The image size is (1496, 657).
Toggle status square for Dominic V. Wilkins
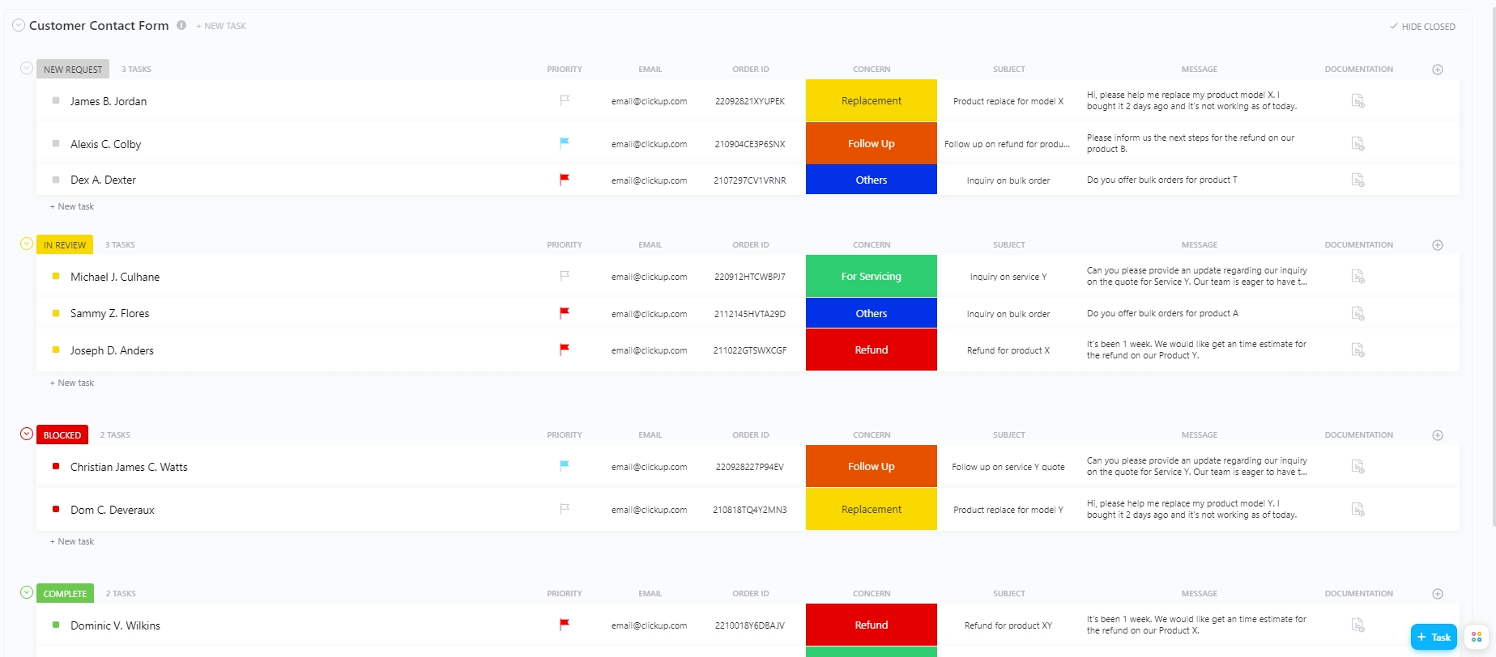pos(56,625)
